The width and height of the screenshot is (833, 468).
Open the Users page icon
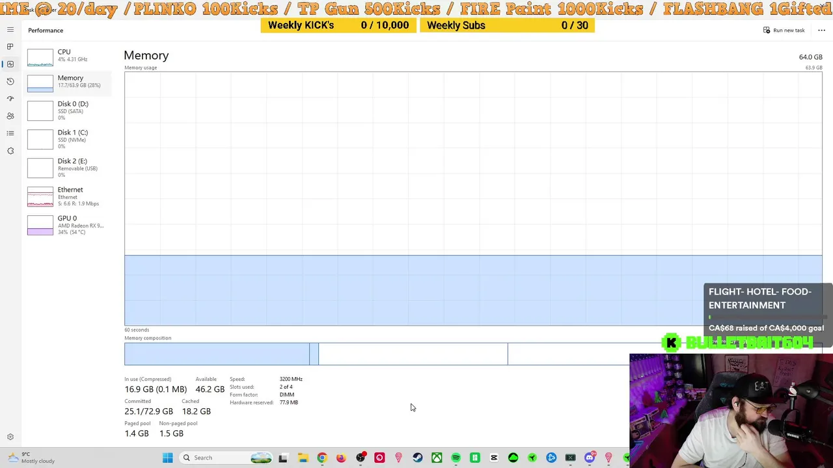(10, 116)
